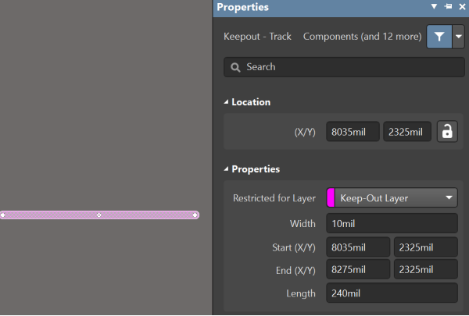Click the search magnifier icon

[235, 67]
